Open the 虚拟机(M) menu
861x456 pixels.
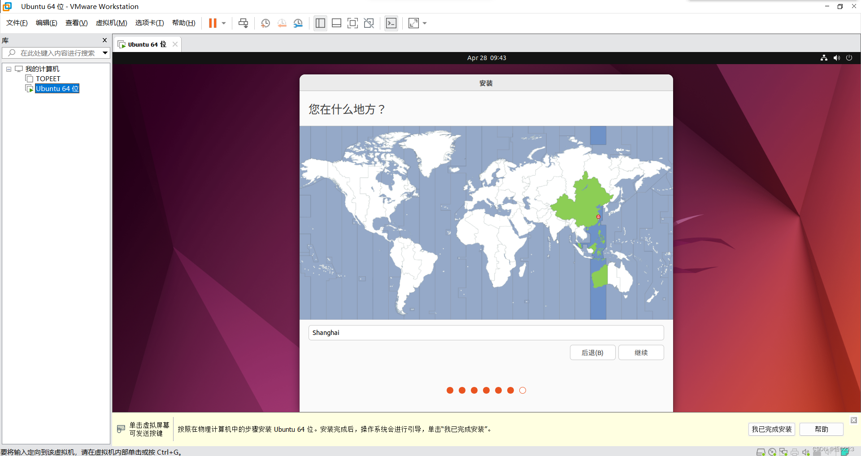(x=112, y=23)
